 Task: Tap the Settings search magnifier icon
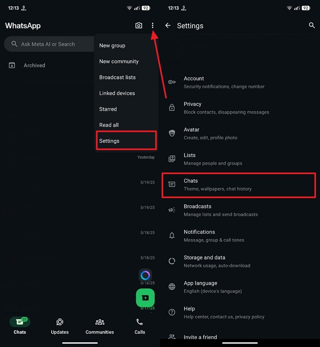click(x=312, y=26)
